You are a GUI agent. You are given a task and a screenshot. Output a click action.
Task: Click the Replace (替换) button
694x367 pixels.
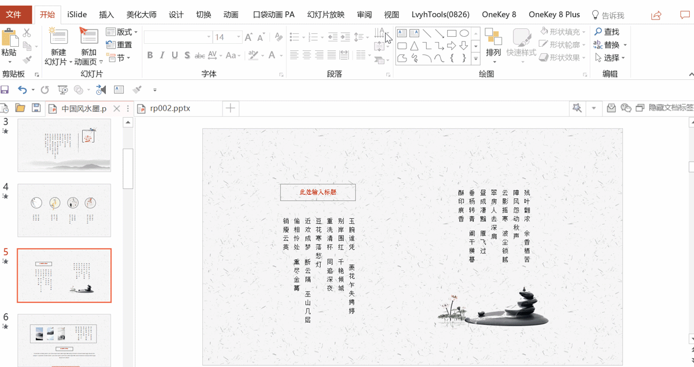tap(611, 45)
